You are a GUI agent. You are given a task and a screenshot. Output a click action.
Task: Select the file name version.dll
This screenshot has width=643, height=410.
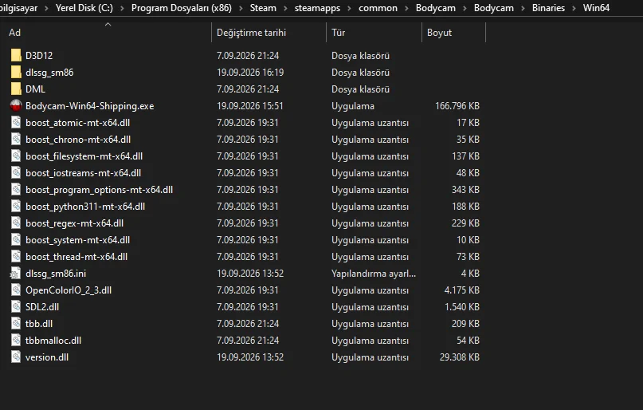coord(47,357)
